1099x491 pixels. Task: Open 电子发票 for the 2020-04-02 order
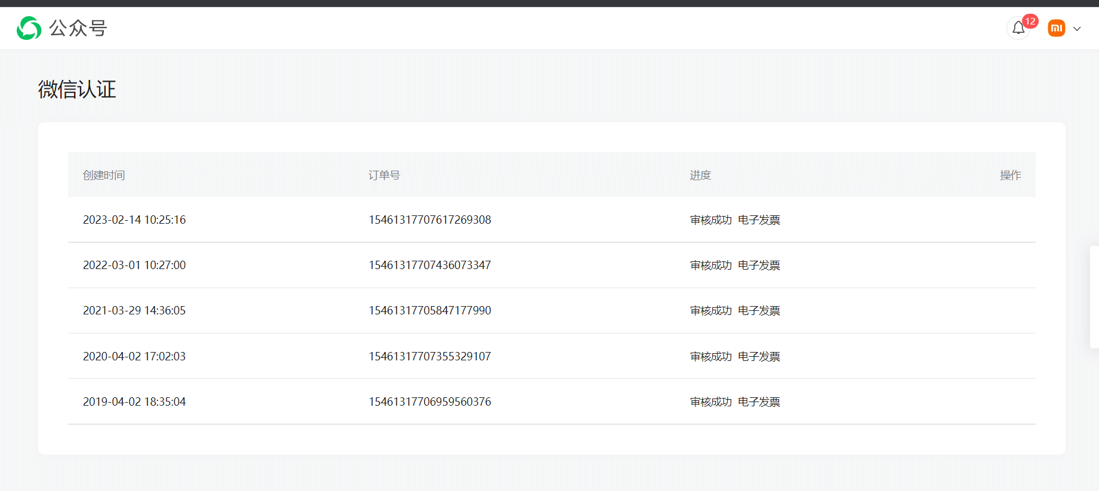(759, 356)
